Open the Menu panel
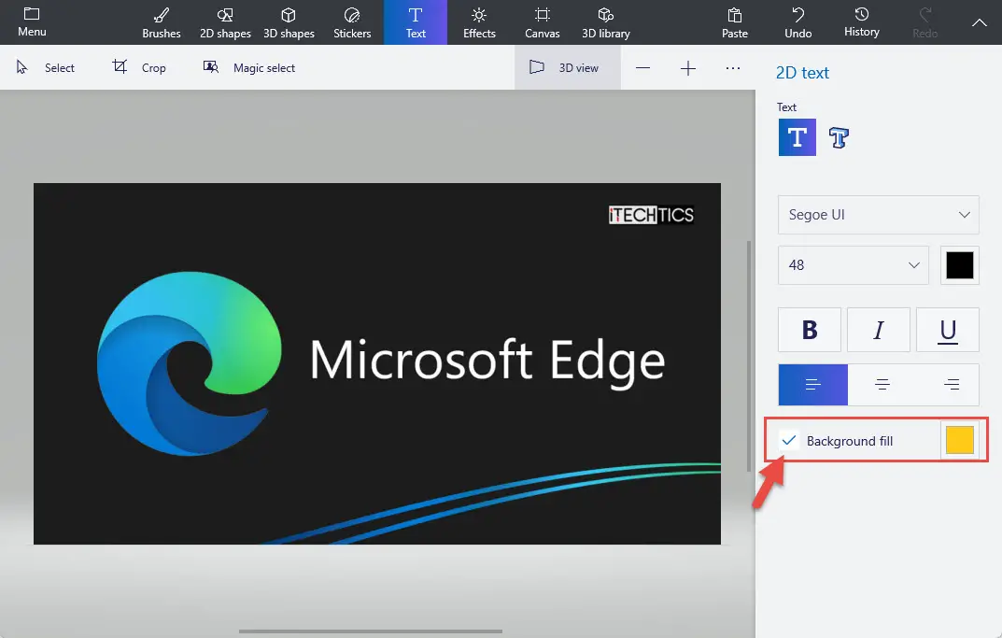This screenshot has width=1002, height=638. coord(32,22)
